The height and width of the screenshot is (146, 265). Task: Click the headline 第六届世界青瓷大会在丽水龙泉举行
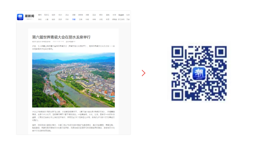[x=61, y=37]
